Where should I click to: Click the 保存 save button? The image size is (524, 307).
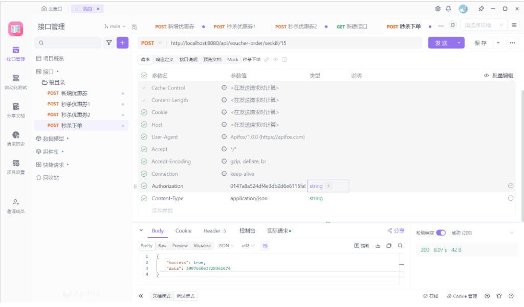(481, 43)
